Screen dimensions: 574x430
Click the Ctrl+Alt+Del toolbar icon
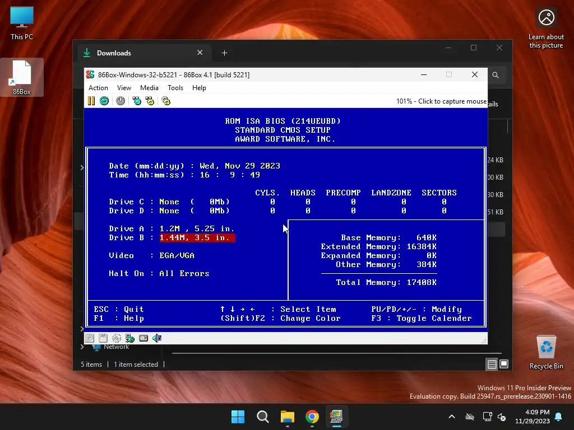[x=137, y=101]
